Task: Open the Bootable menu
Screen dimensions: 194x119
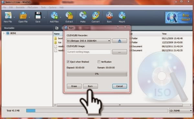Action: tap(20, 7)
